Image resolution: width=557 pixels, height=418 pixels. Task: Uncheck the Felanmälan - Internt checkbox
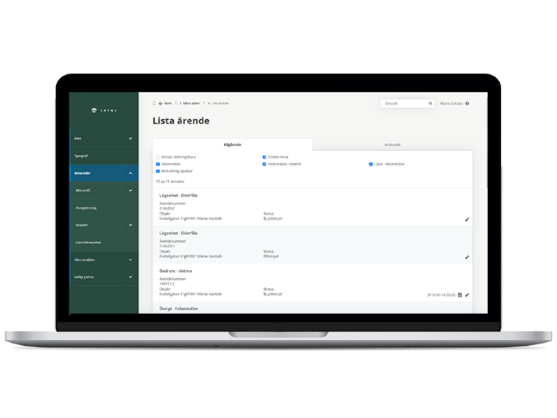(x=264, y=164)
